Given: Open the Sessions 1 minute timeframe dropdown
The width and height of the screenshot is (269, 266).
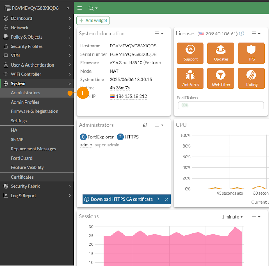Looking at the screenshot, I should [232, 217].
